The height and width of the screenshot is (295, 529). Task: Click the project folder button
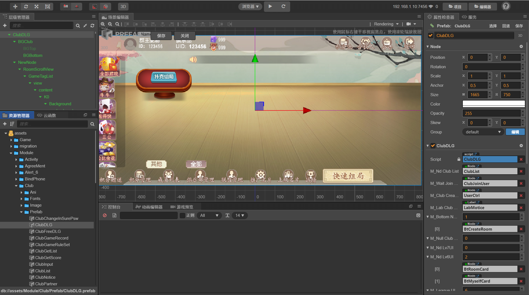[455, 6]
